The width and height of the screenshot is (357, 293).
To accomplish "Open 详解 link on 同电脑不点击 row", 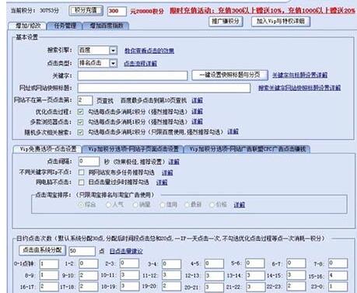I will point(162,183).
